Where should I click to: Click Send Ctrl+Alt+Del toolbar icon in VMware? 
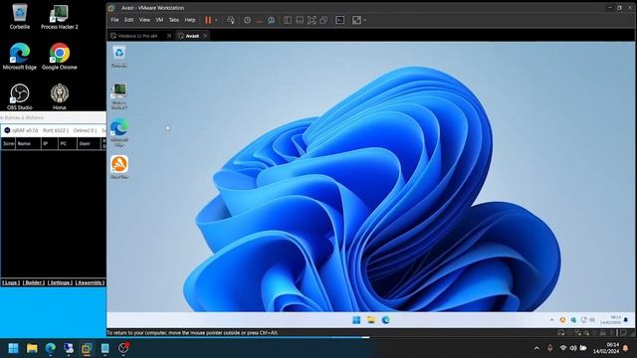tap(231, 20)
